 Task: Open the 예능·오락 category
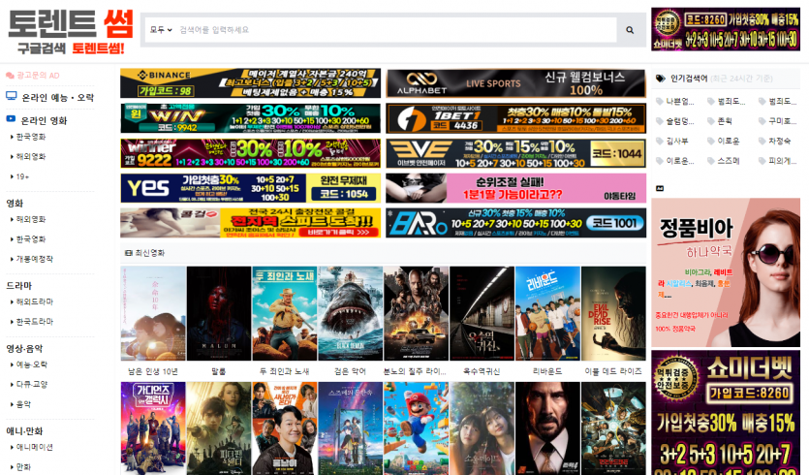tap(31, 364)
